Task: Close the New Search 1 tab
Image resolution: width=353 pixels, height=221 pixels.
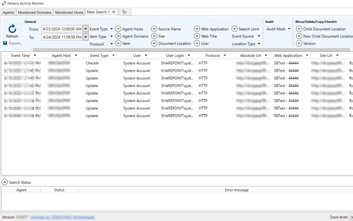Action: pos(114,12)
